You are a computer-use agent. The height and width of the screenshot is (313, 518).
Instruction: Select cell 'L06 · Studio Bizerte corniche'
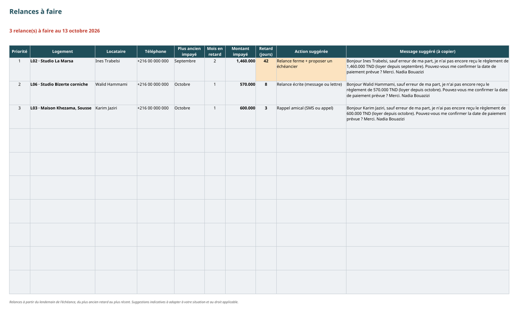click(62, 93)
